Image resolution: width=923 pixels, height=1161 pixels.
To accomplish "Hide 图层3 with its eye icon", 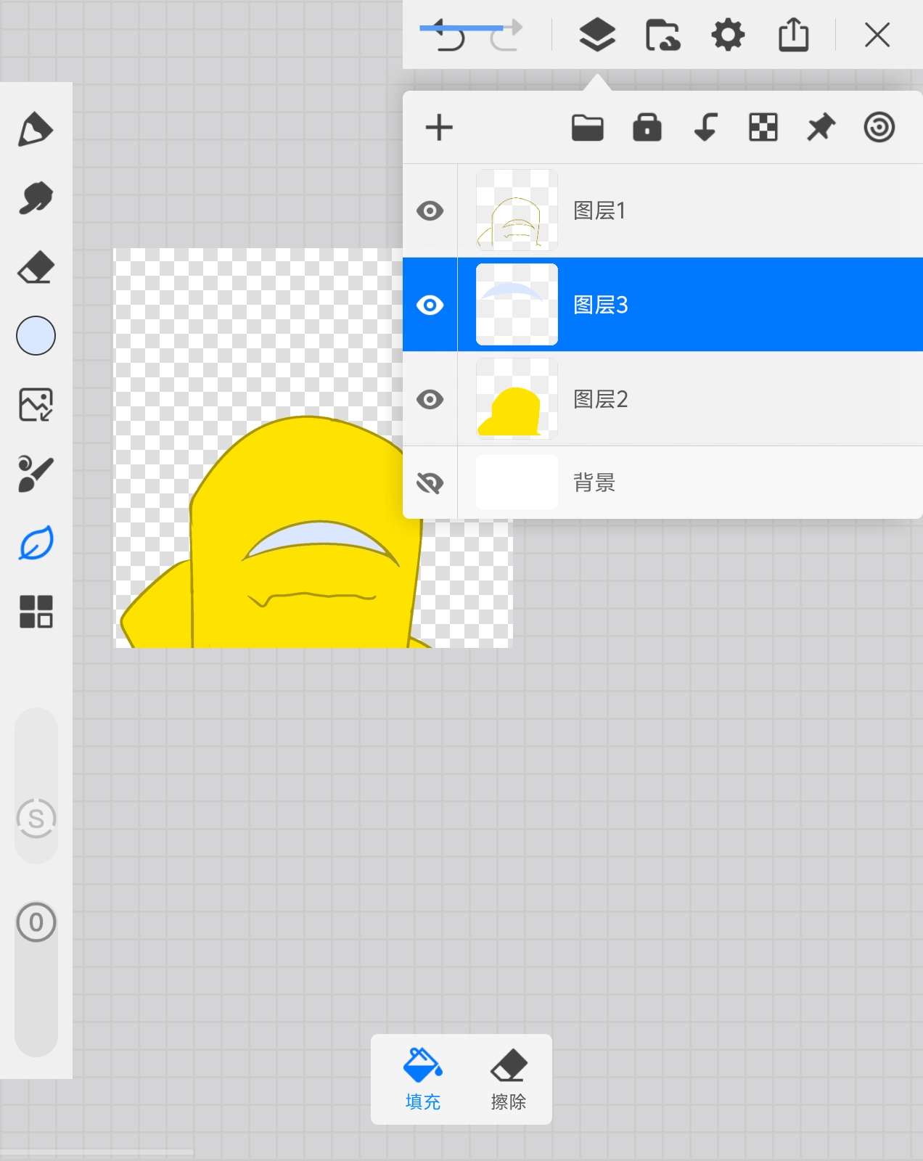I will pos(430,305).
